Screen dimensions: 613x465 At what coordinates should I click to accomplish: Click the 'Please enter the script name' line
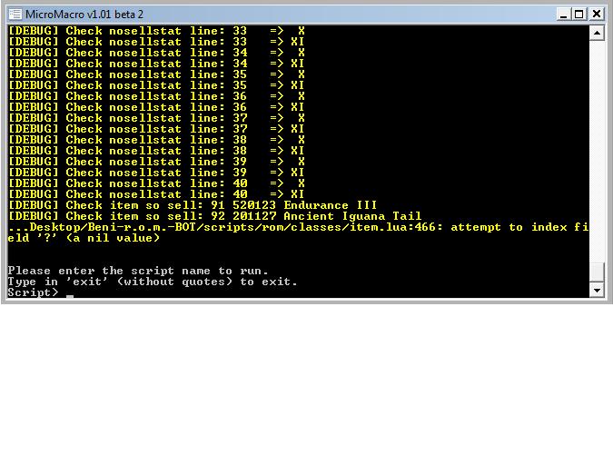[x=138, y=271]
